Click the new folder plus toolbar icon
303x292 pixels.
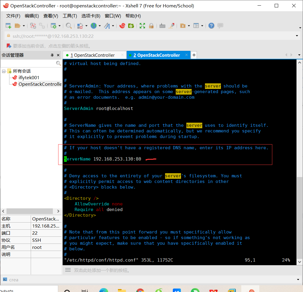(183, 26)
